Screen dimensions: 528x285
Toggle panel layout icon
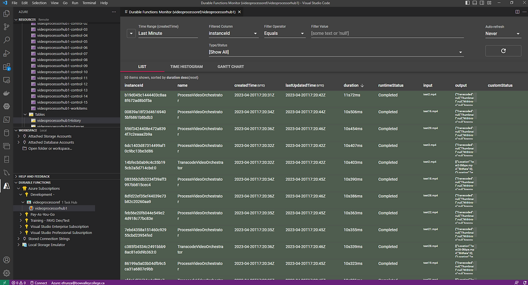[475, 3]
